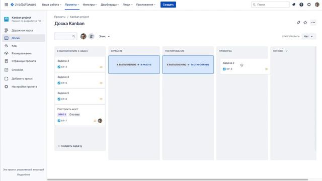Click the blue Создать button
The height and width of the screenshot is (181, 322).
tap(168, 5)
